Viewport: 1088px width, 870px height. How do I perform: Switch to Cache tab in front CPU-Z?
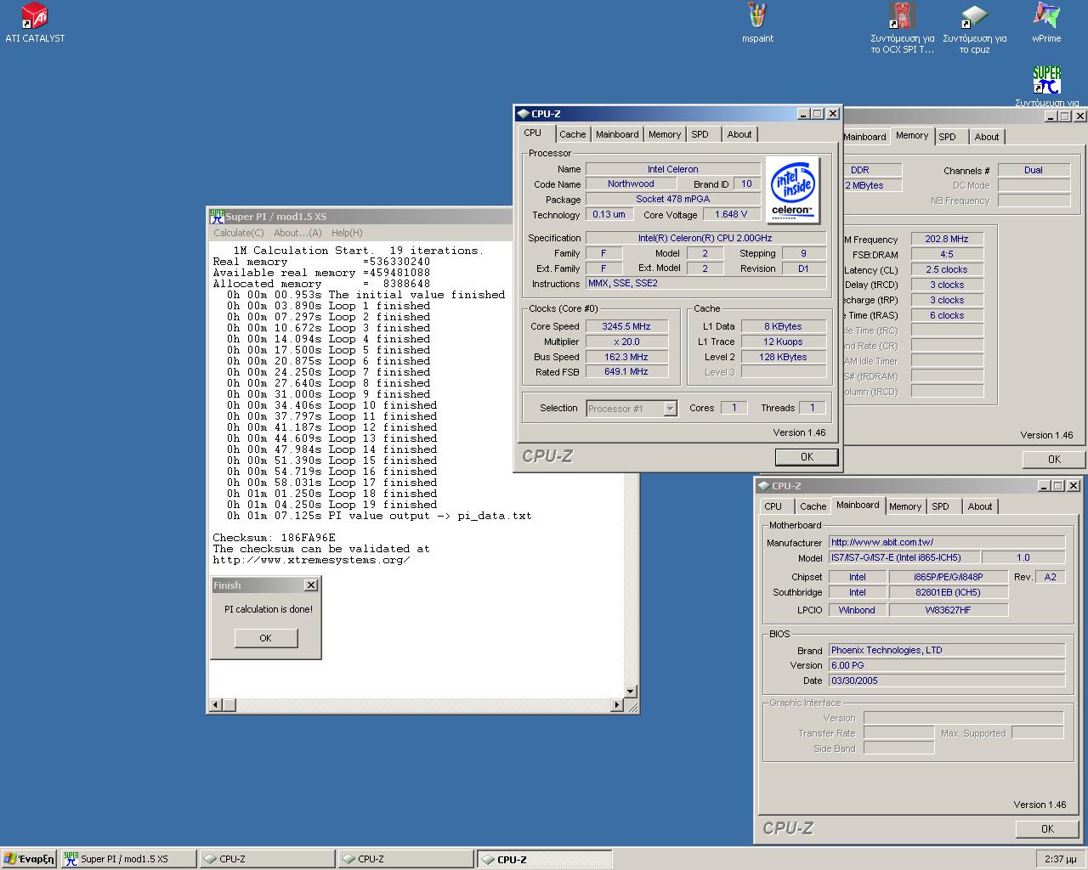click(572, 134)
